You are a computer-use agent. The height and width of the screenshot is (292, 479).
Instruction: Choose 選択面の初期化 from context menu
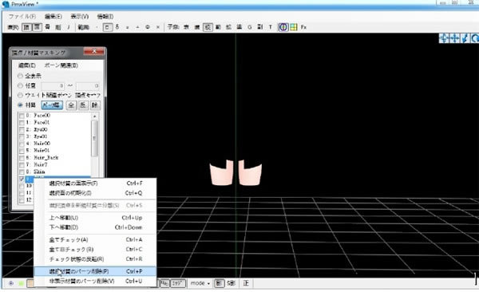pyautogui.click(x=95, y=193)
